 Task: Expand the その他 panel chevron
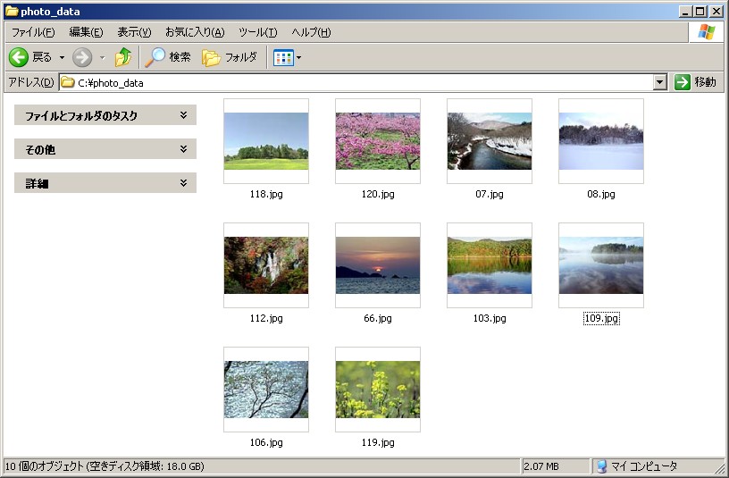(x=184, y=149)
